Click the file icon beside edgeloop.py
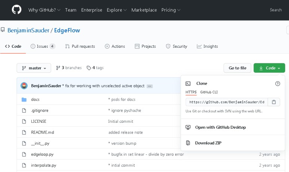Viewport: 289px width, 172px height. click(24, 154)
